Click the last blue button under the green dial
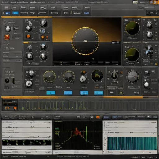159x159 pixels. (99, 93)
